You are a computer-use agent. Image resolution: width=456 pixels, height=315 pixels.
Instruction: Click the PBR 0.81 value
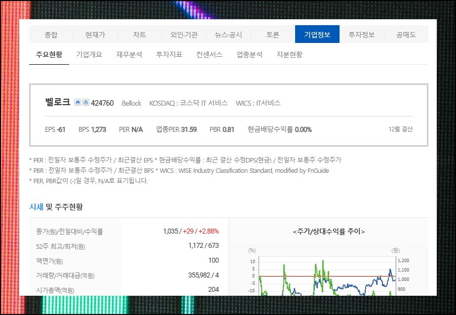[222, 129]
